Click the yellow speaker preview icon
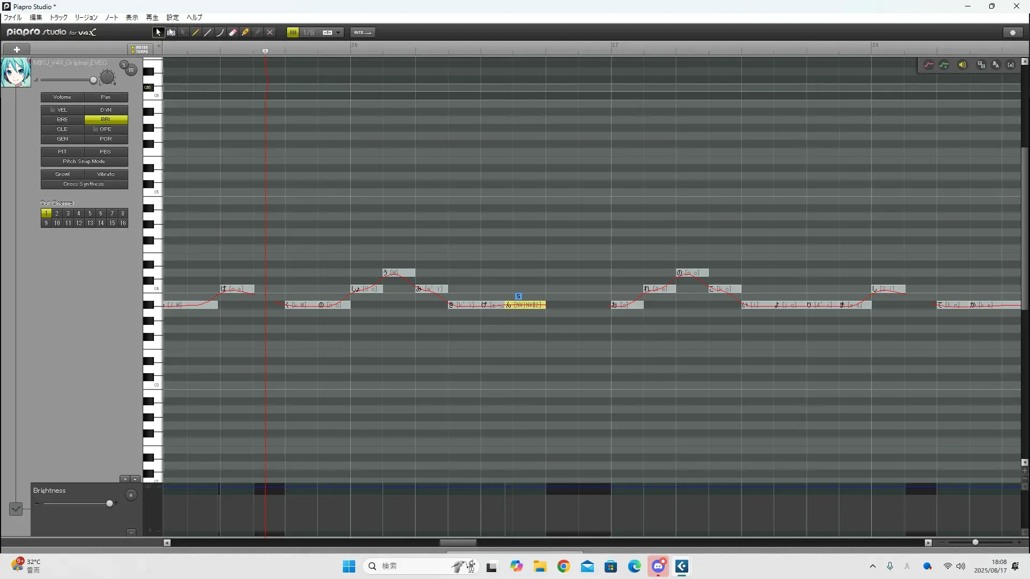Screen dimensions: 1030x579 (962, 65)
